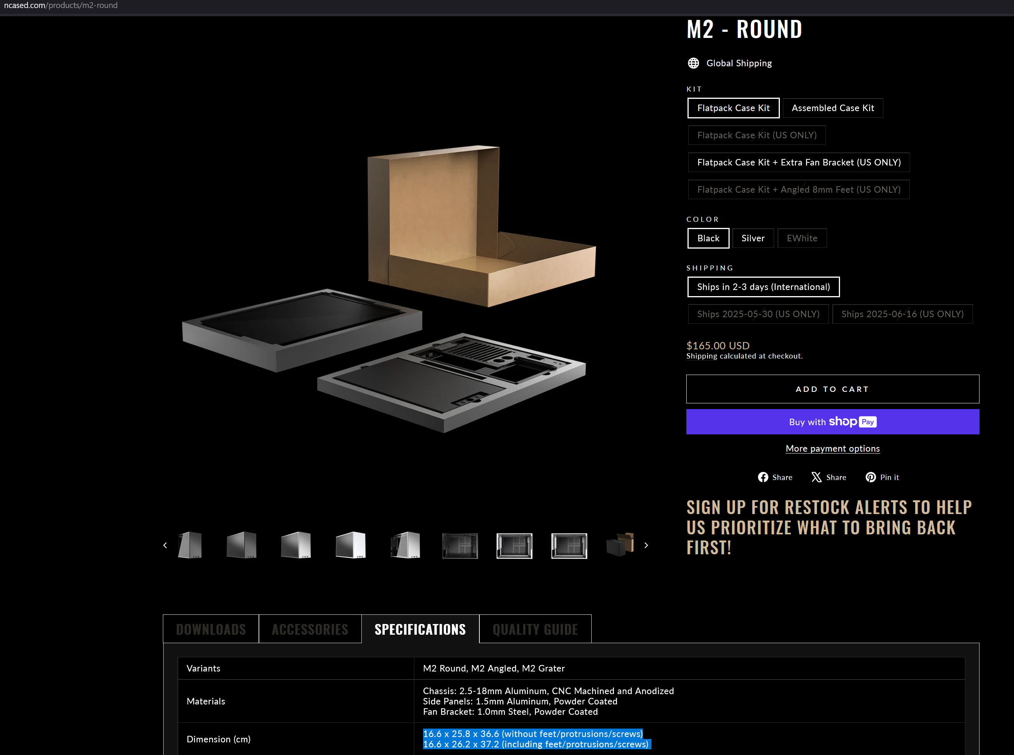Choose Flatpack Case Kit + Extra Fan Bracket
Screen dimensions: 1014x755
(799, 163)
